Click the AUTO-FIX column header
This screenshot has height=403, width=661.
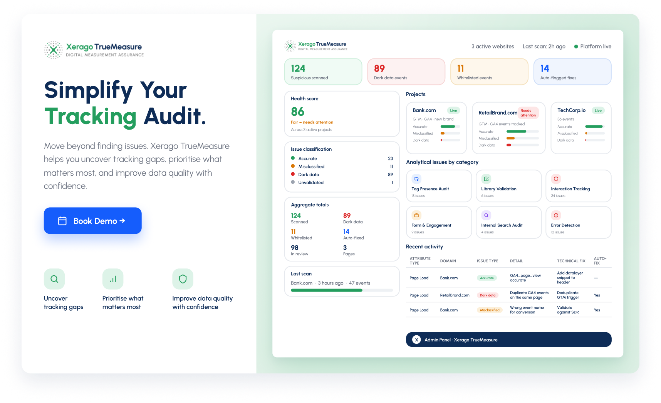click(600, 261)
